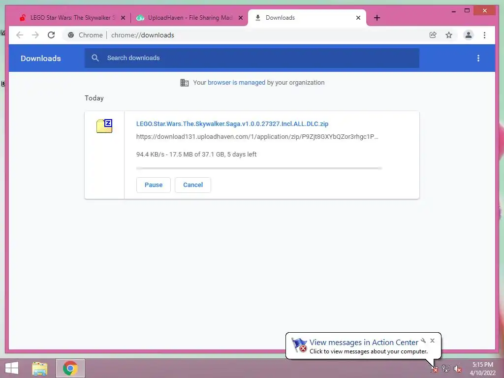Close the Downloads tab
This screenshot has height=378, width=504.
[358, 18]
